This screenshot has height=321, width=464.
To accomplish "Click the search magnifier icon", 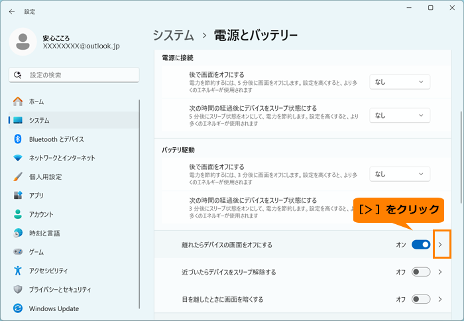I will coord(17,75).
